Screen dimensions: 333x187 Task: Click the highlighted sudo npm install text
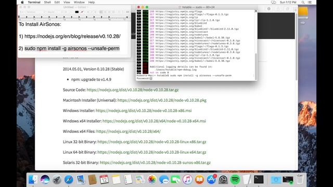click(x=72, y=48)
